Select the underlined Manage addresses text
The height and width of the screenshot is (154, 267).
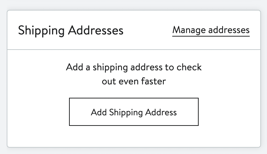tap(211, 30)
